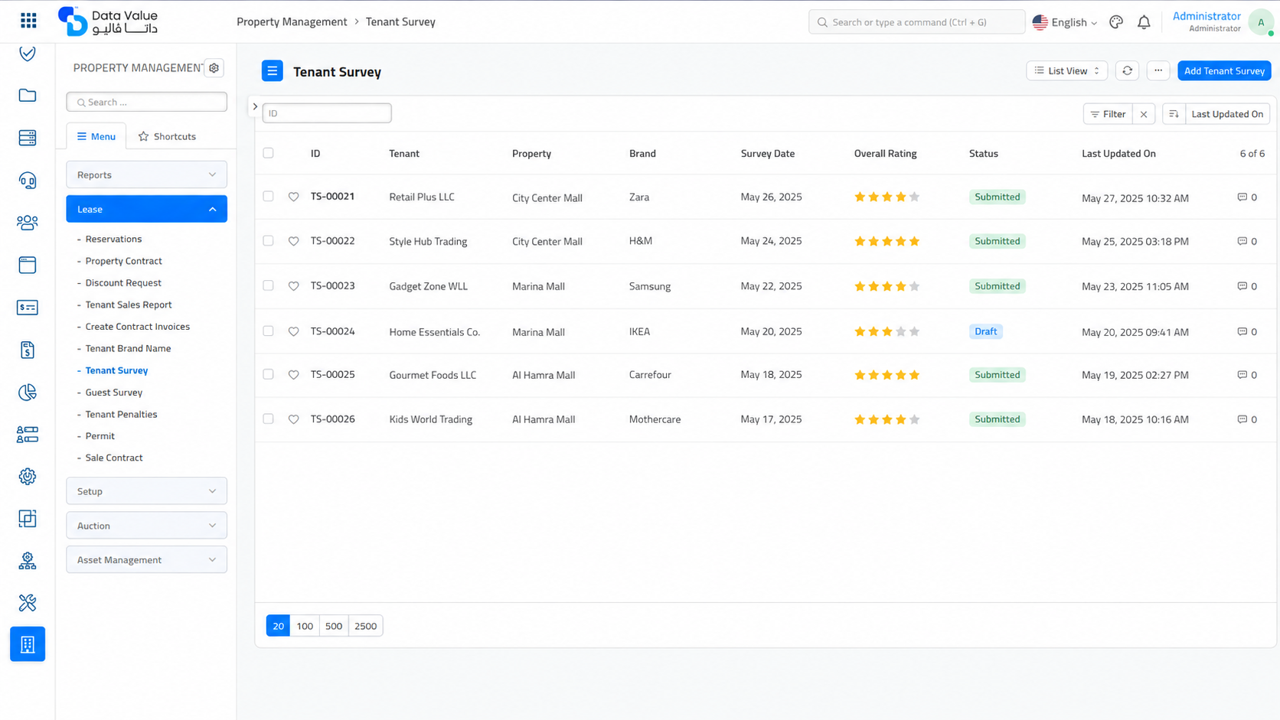Open the headset support module icon
This screenshot has width=1280, height=720.
pos(28,181)
